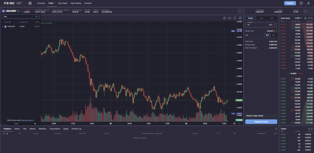314x153 pixels.
Task: Sort positions by Asset column arrow
Action: (x=7, y=133)
